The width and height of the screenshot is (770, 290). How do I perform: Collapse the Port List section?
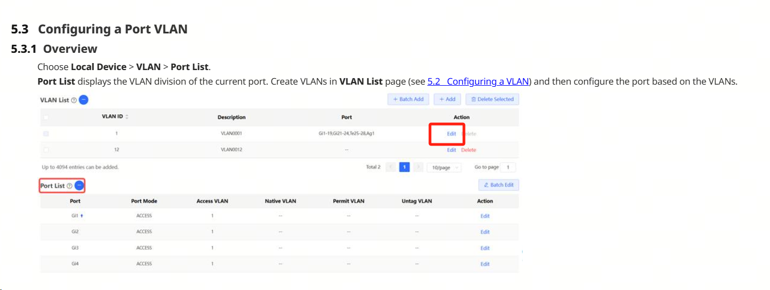pyautogui.click(x=79, y=185)
